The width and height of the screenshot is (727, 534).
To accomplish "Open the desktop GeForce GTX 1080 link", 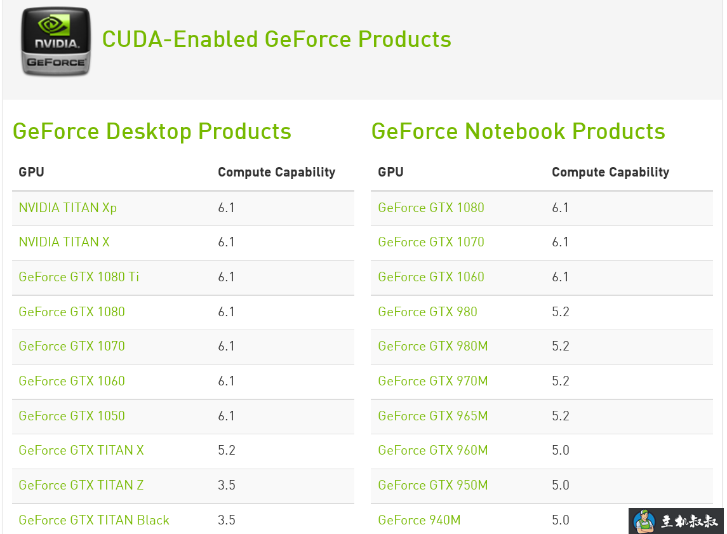I will click(72, 312).
